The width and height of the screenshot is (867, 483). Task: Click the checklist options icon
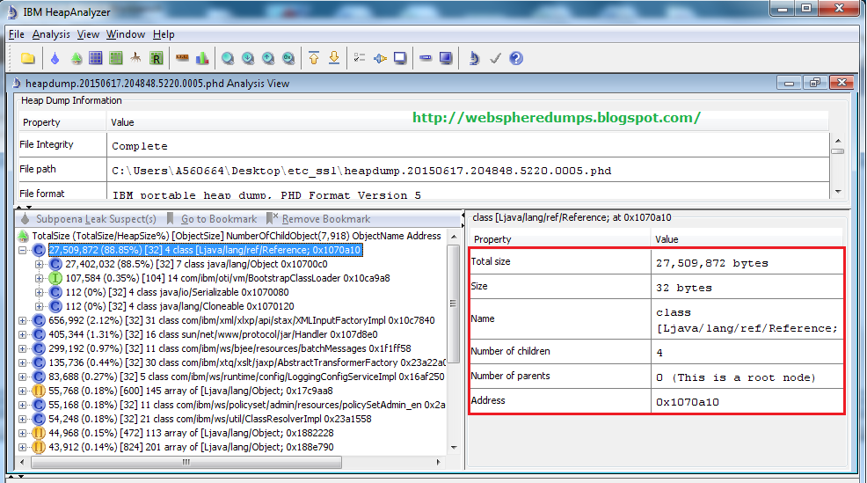tap(360, 58)
